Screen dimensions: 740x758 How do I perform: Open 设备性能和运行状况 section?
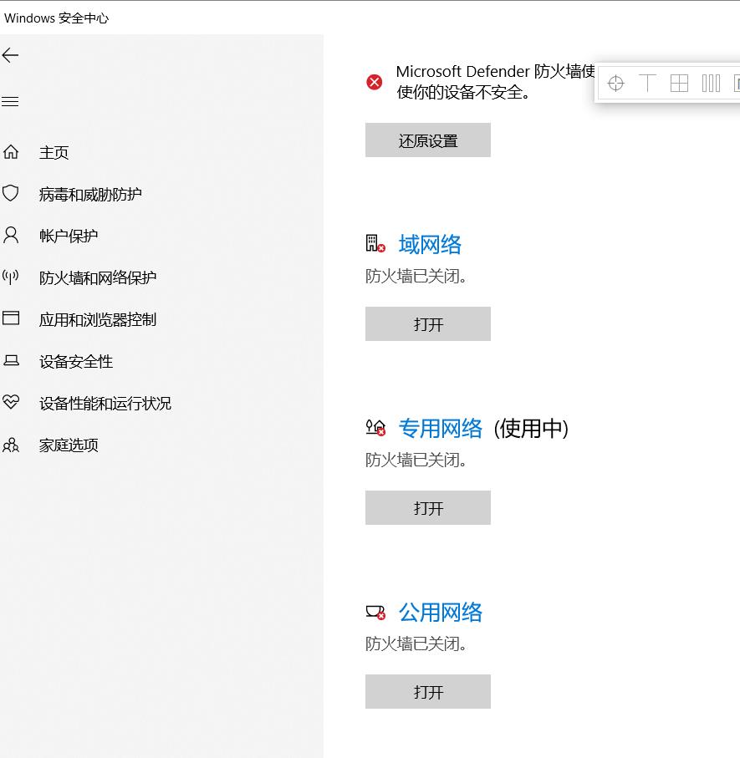pyautogui.click(x=105, y=403)
